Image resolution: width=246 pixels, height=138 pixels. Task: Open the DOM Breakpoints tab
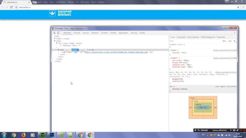(x=208, y=37)
